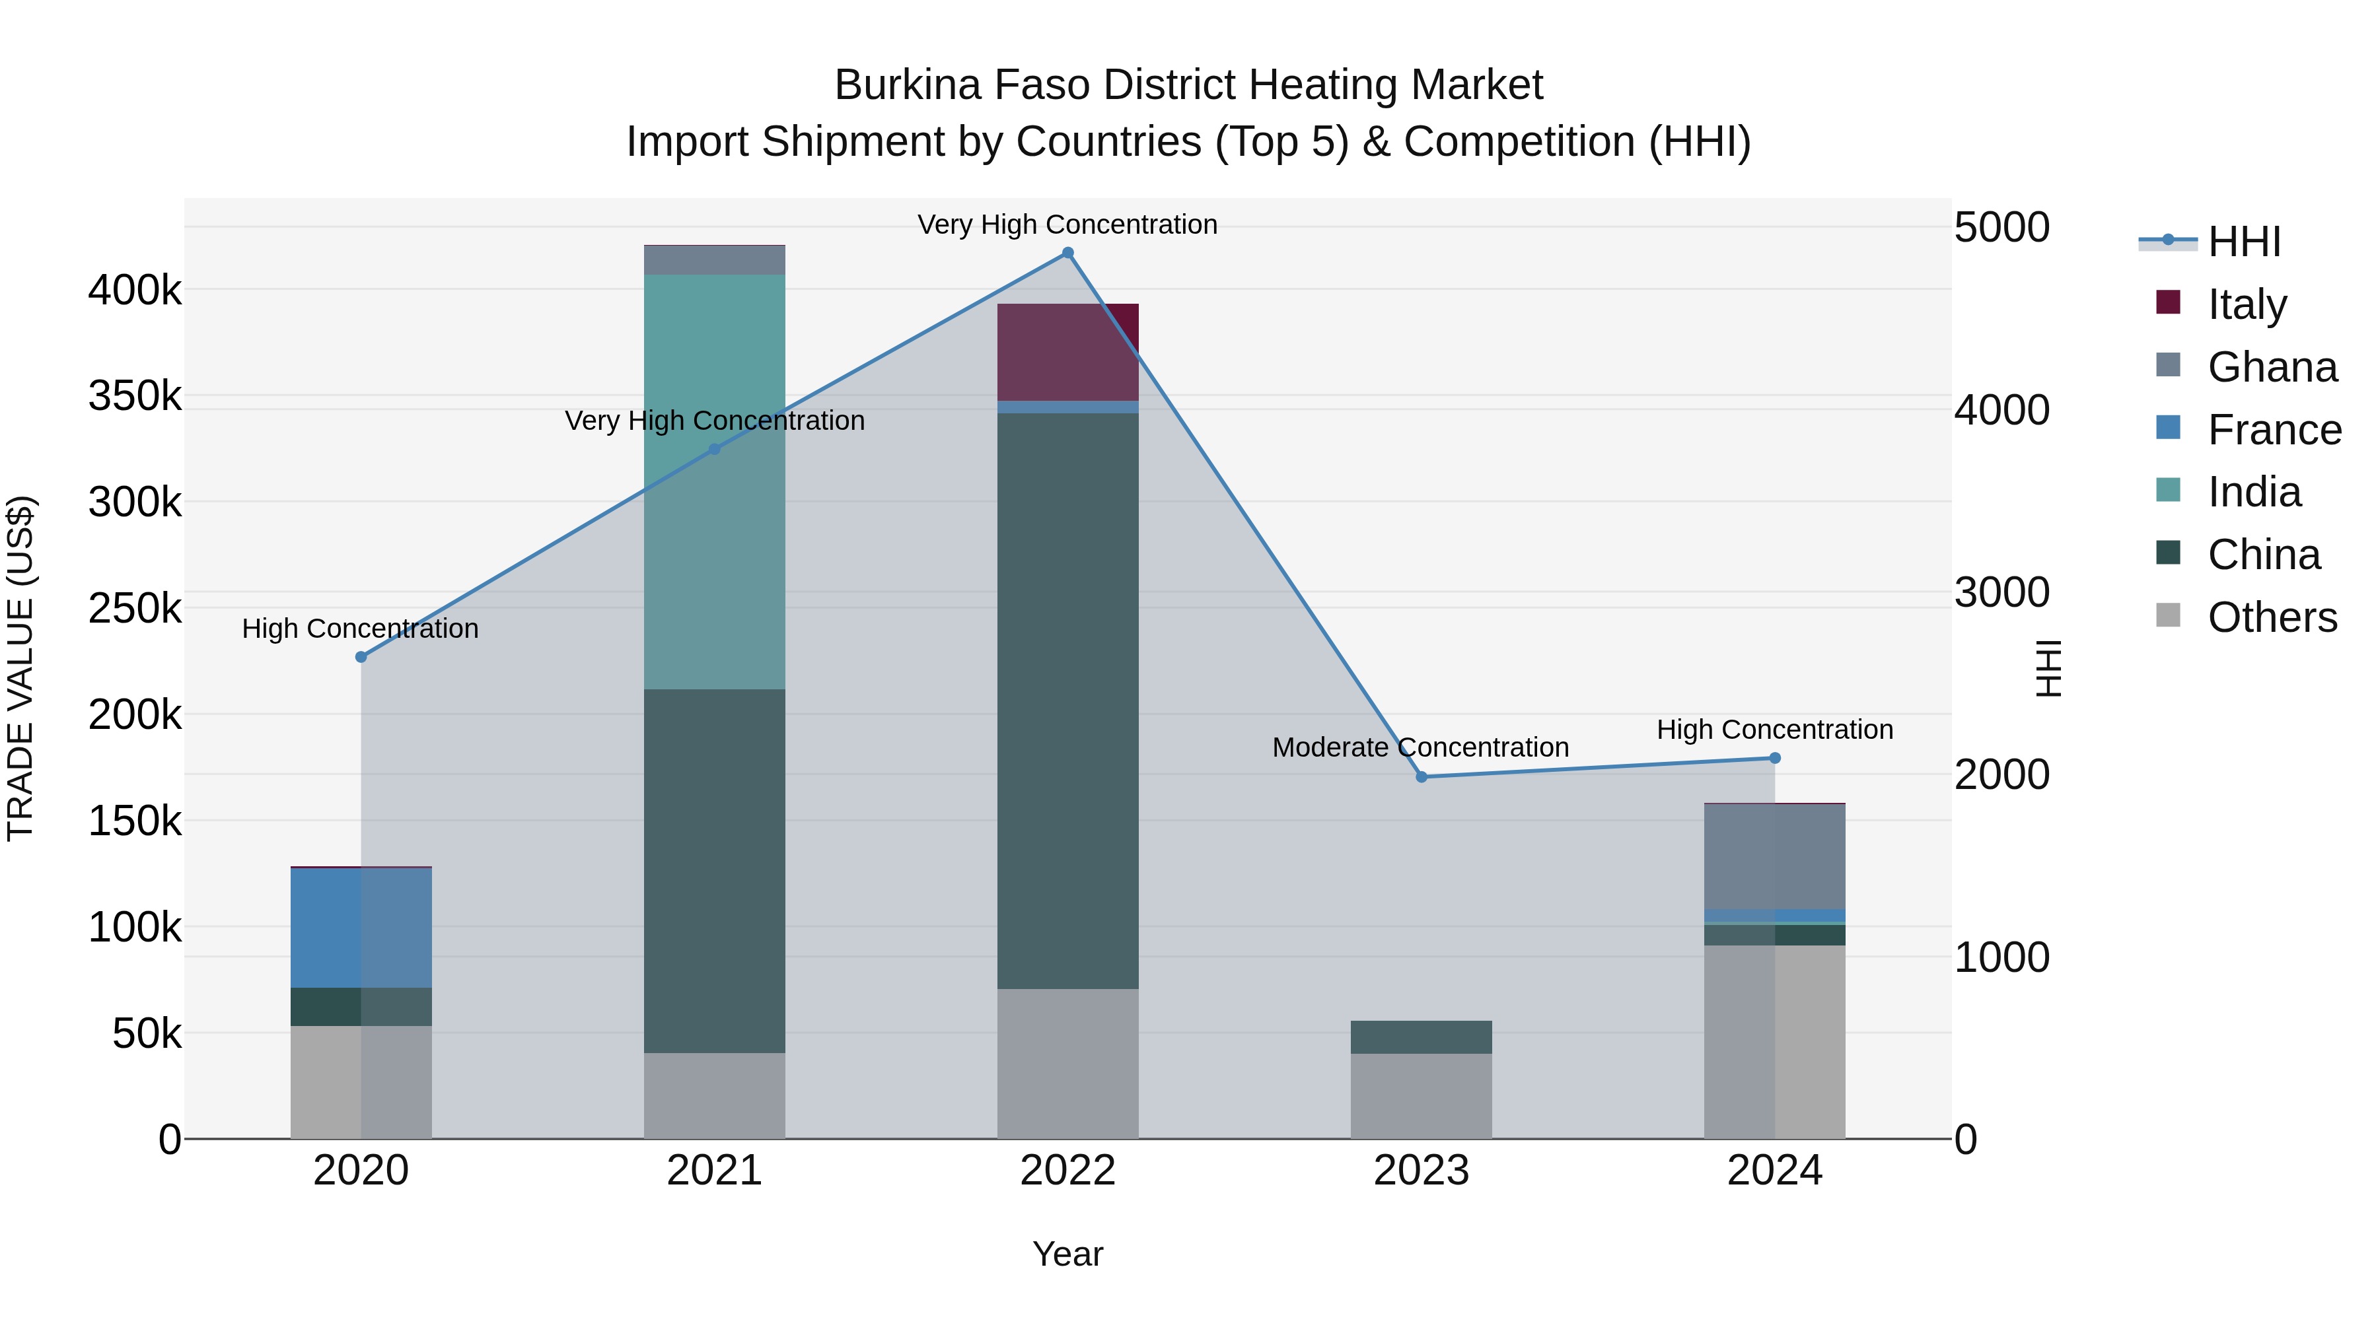
Task: Click the 2000 tick on the HHI axis
Action: 2002,774
